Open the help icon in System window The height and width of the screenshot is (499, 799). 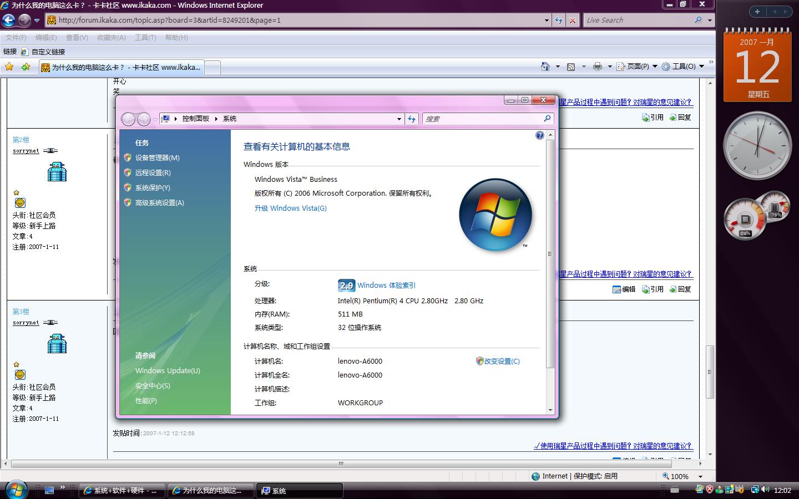pyautogui.click(x=539, y=135)
